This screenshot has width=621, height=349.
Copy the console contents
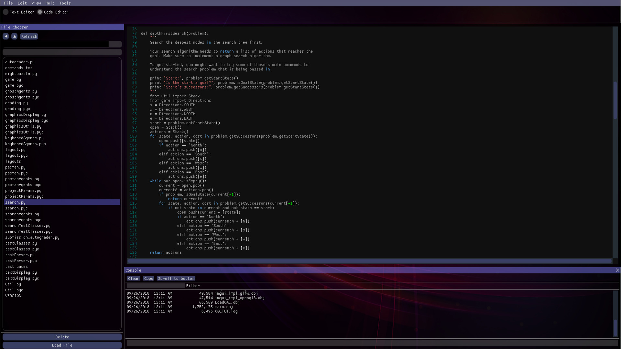148,279
